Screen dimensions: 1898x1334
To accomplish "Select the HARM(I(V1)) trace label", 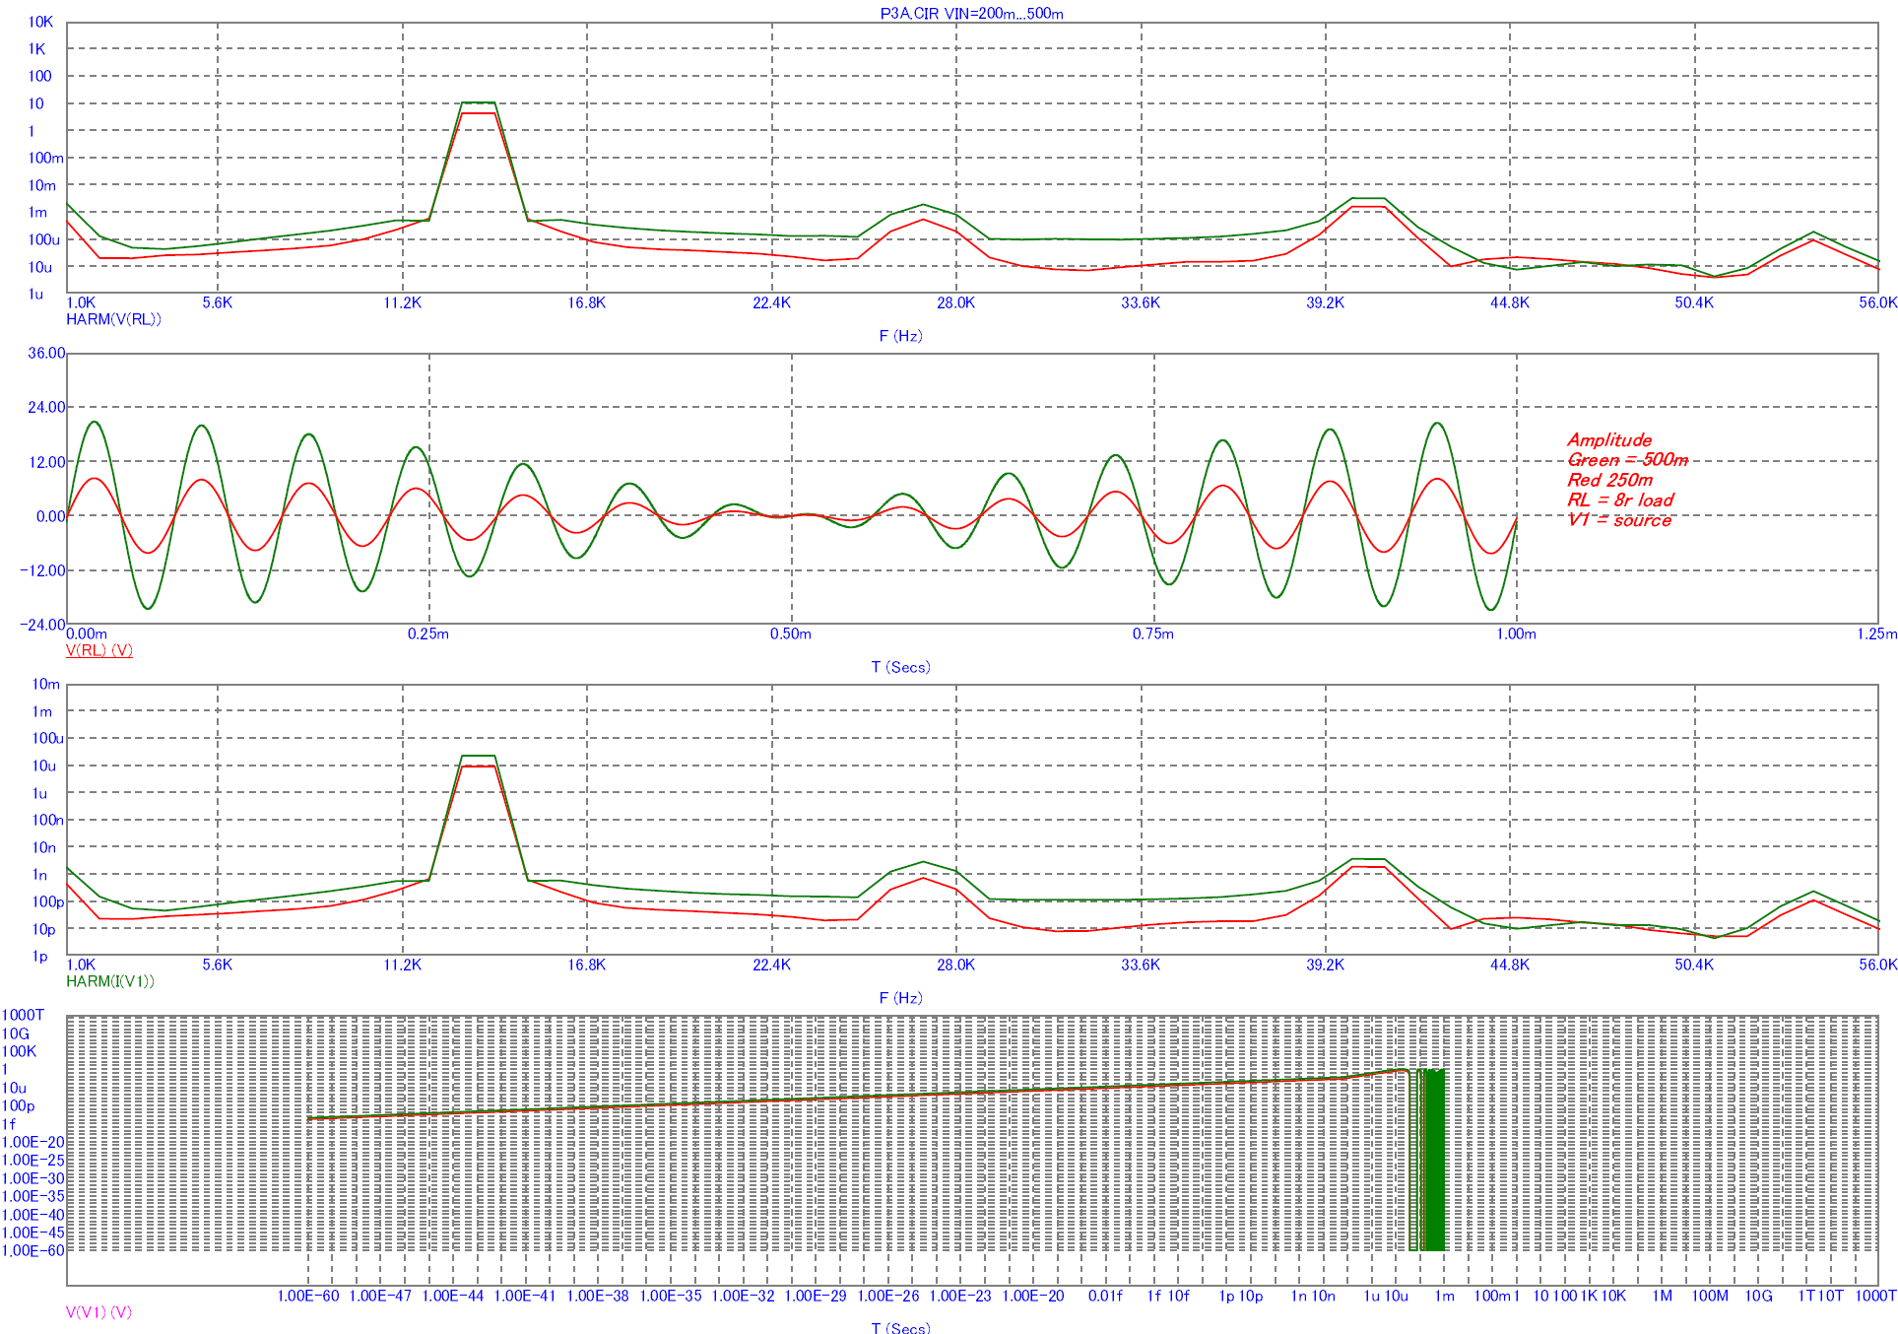I will click(x=110, y=981).
